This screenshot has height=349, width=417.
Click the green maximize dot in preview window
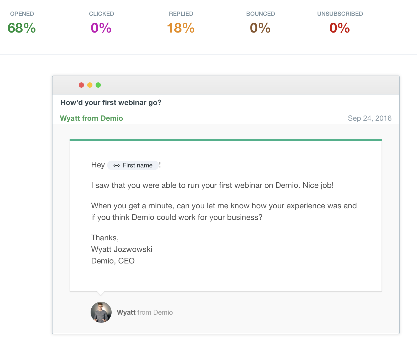click(98, 85)
